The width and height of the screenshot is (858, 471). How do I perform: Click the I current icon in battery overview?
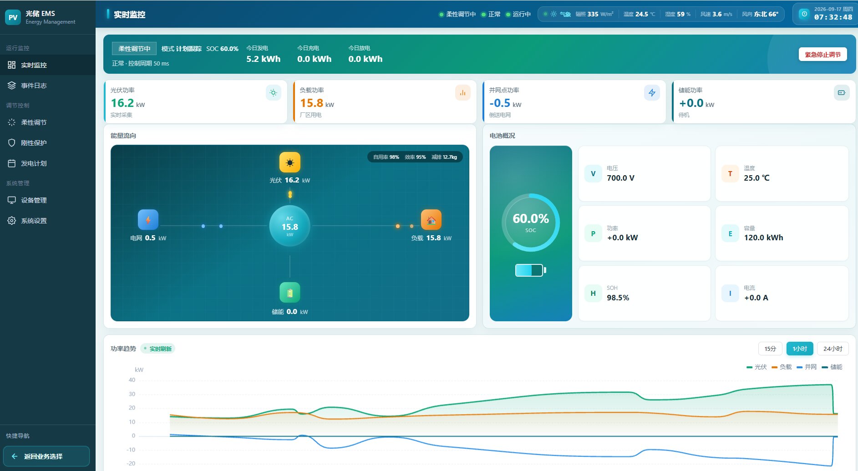(x=730, y=294)
